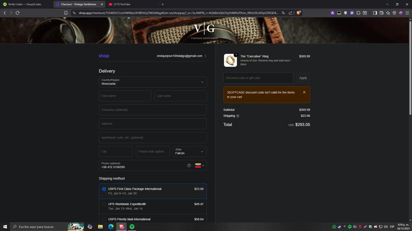Open the Brave Wallet icon
This screenshot has width=412, height=231.
pos(382,13)
